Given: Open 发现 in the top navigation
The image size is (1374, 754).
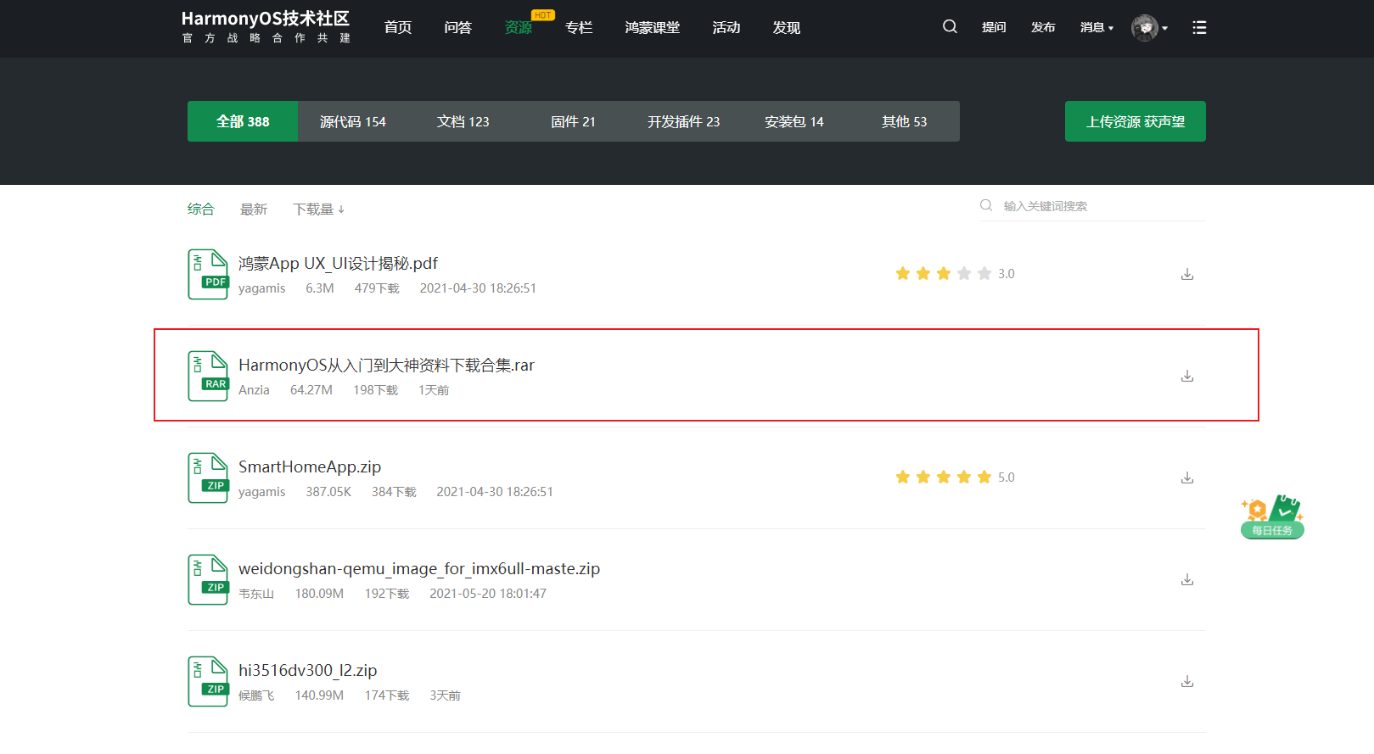Looking at the screenshot, I should tap(787, 27).
